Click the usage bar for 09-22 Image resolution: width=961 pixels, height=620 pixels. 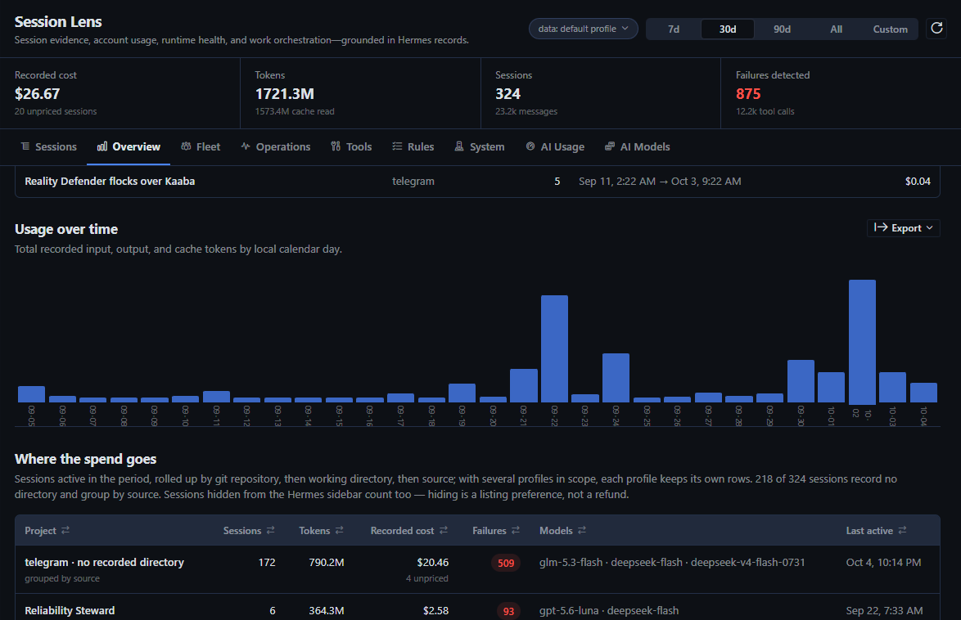pyautogui.click(x=554, y=348)
